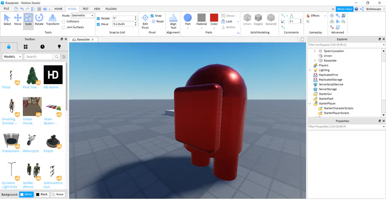Expand the Baseplate tree item
Screen dimensions: 386x201
[x=315, y=60]
